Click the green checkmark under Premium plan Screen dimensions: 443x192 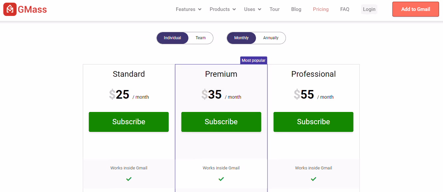pos(221,179)
